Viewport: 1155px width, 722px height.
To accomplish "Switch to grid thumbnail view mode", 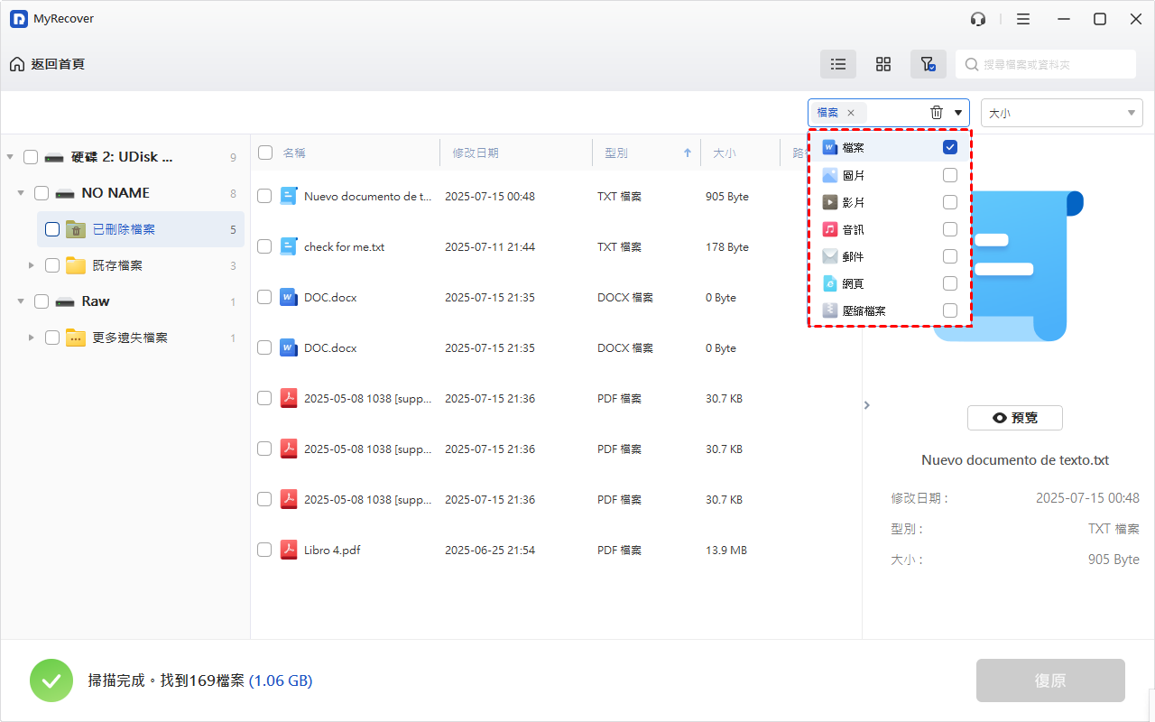I will [883, 64].
